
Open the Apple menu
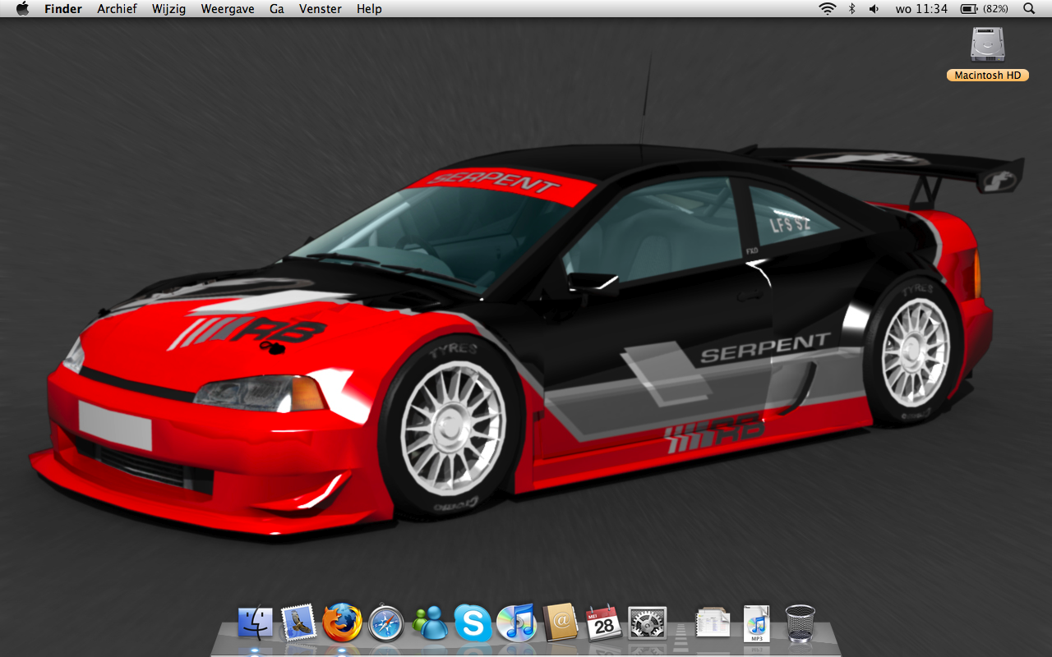[22, 8]
